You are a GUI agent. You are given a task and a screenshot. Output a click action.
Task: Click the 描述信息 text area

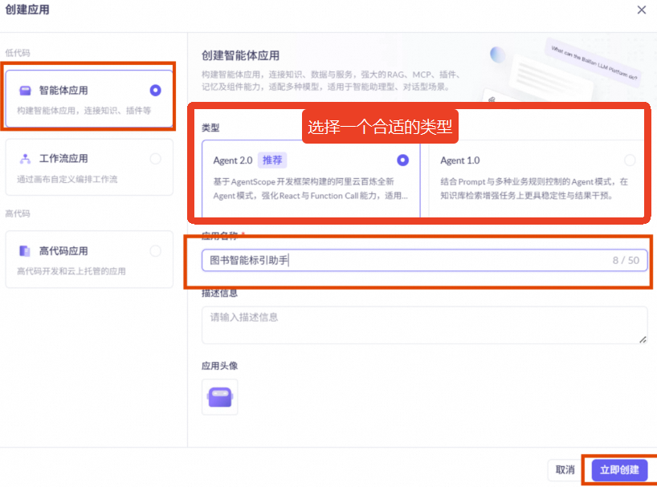[x=424, y=325]
